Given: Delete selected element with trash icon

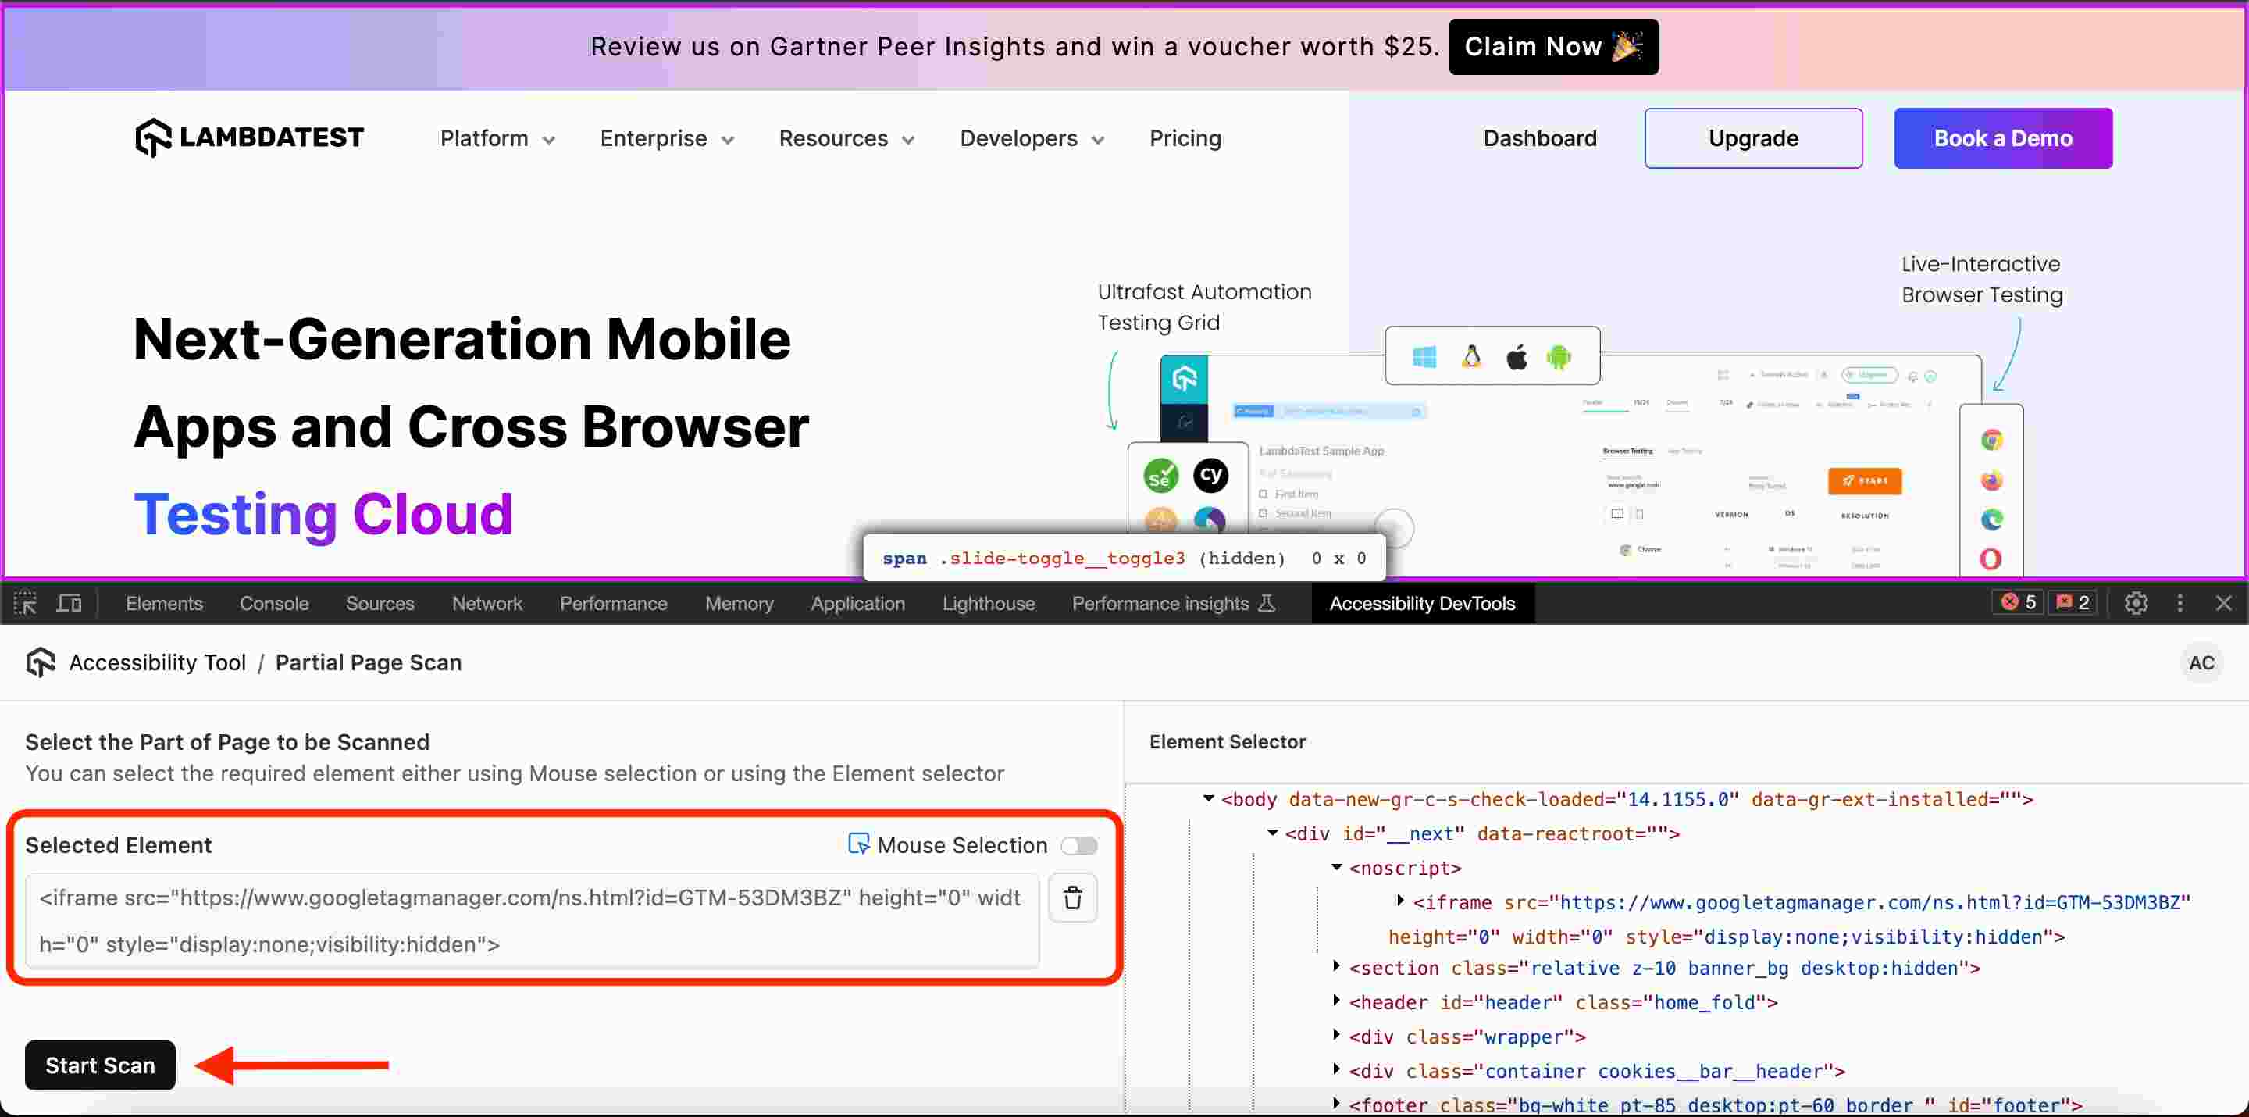Looking at the screenshot, I should (x=1072, y=898).
